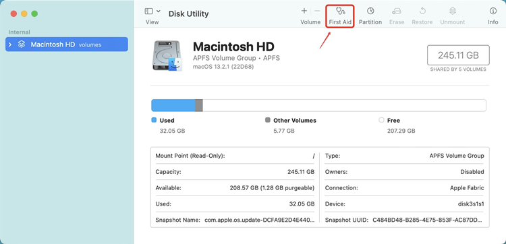Click the '207.29 GB' Free value
Image resolution: width=506 pixels, height=244 pixels.
(x=401, y=131)
